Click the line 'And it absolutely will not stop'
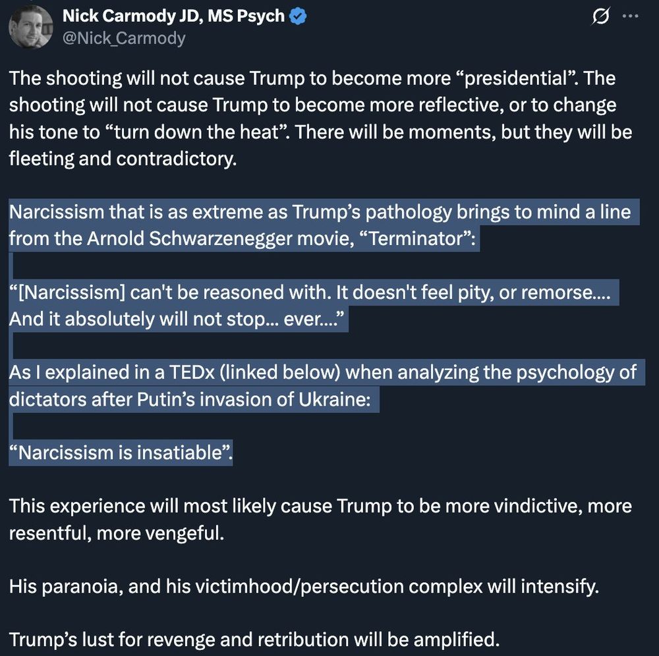The height and width of the screenshot is (656, 659). point(177,319)
